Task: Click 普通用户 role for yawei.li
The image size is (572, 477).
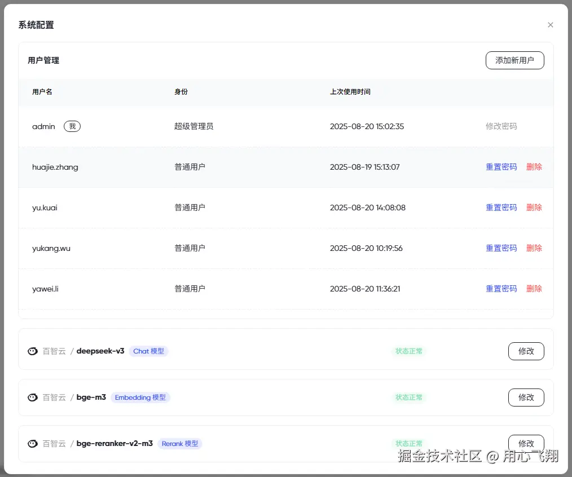Action: point(190,289)
